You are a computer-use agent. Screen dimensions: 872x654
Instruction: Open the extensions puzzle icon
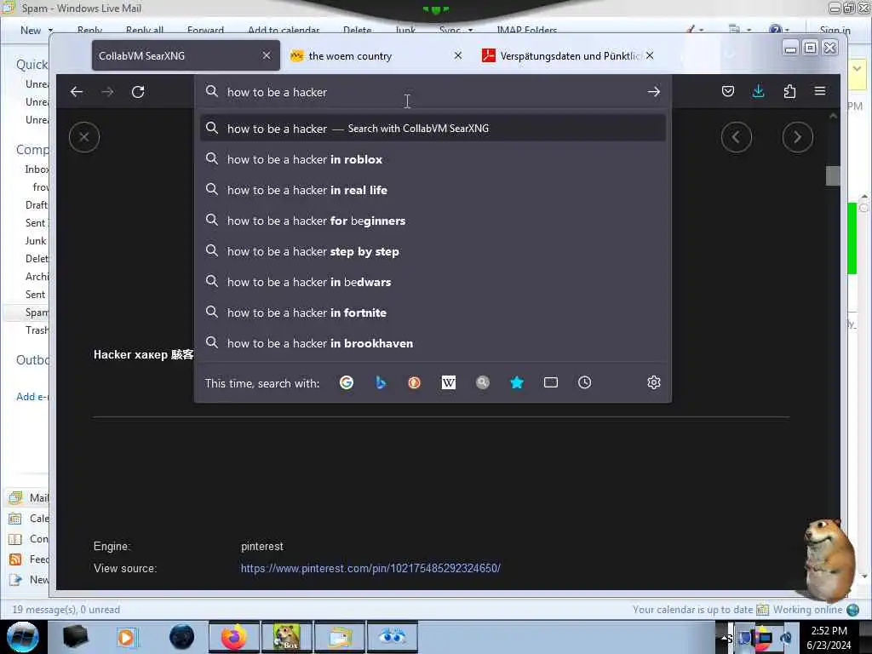(789, 91)
